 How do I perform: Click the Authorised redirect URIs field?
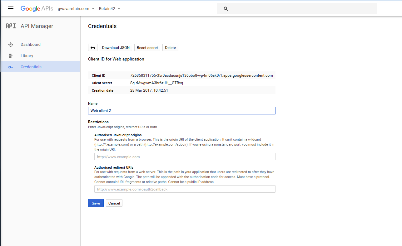(x=185, y=189)
